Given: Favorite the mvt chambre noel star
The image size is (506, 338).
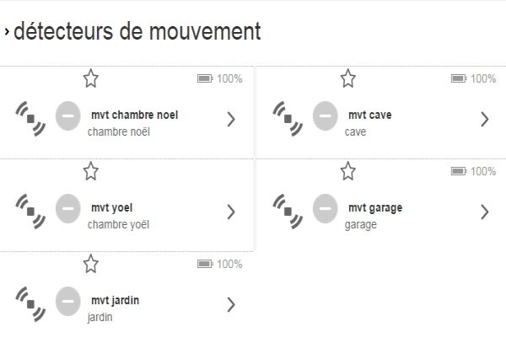Looking at the screenshot, I should point(91,79).
